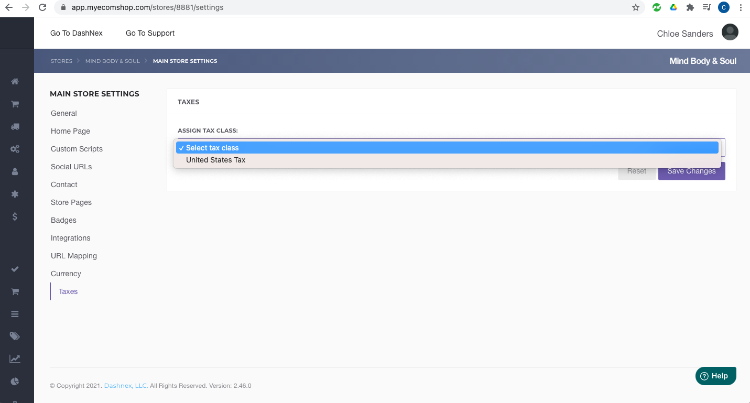Click the Chloe Sanders user name
The height and width of the screenshot is (403, 750).
[685, 34]
